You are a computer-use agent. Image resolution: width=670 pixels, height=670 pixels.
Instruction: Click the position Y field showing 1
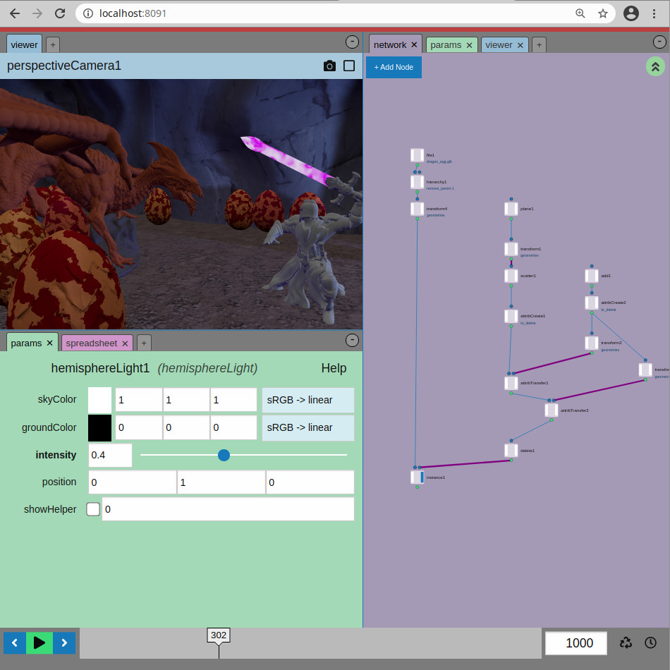tap(221, 482)
